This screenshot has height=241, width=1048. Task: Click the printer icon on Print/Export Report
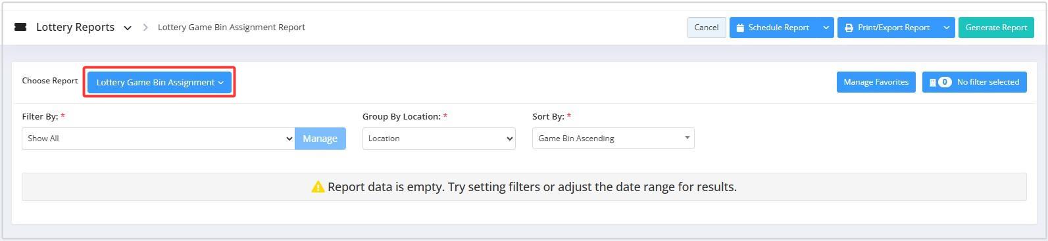[x=849, y=28]
